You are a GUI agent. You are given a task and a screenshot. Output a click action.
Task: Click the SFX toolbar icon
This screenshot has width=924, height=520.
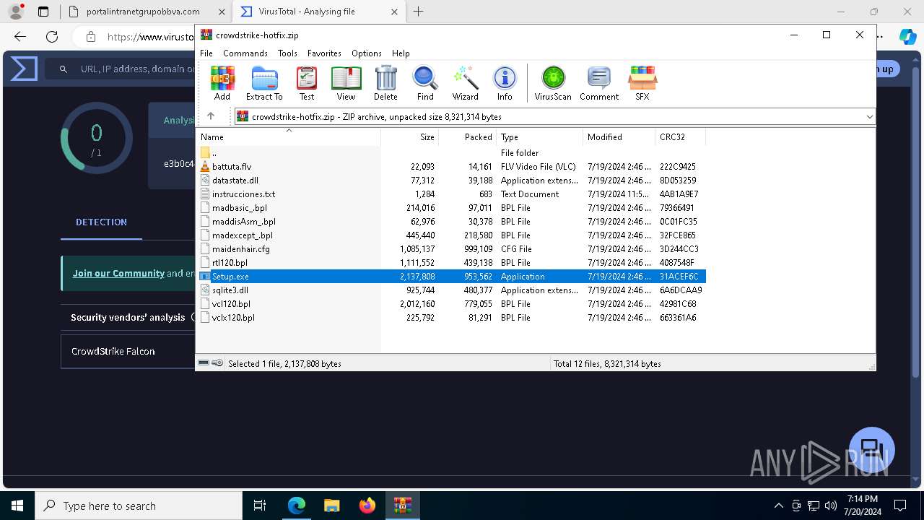pos(642,83)
